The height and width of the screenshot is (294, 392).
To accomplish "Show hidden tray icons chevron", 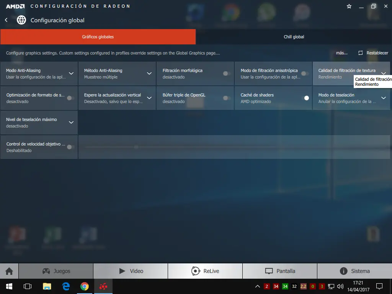I will pos(258,286).
